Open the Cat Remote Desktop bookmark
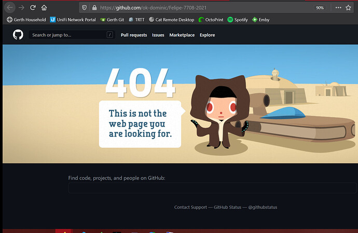The image size is (358, 233). pos(171,20)
